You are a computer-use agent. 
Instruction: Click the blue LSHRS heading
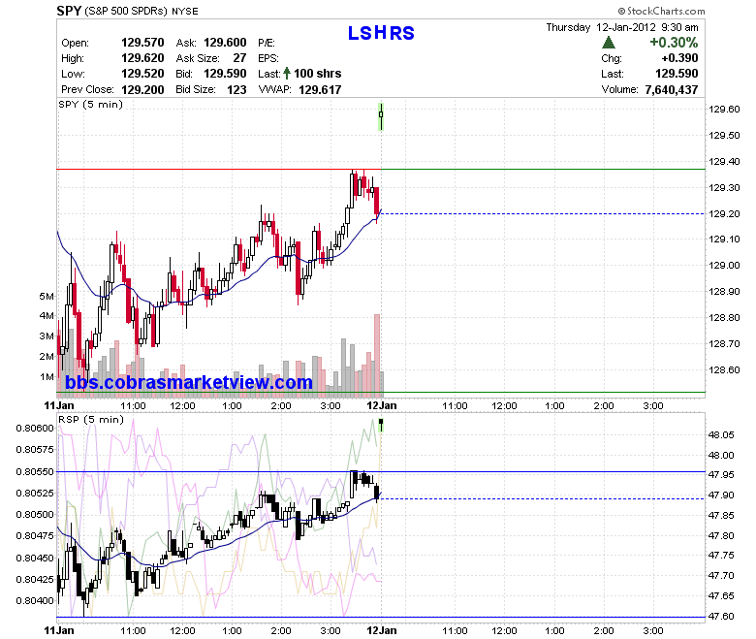tap(381, 33)
